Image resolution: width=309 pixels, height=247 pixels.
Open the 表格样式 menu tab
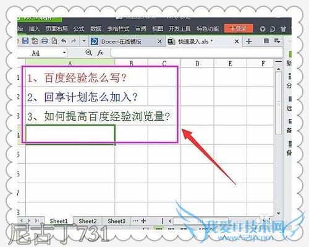pos(118,28)
